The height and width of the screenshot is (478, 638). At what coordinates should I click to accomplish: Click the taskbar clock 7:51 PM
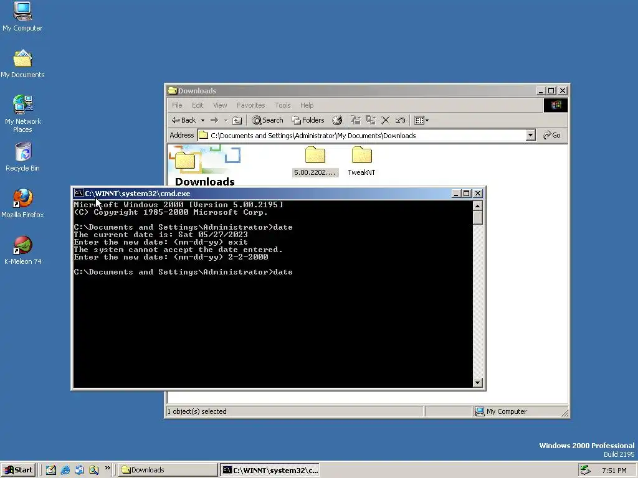[614, 471]
